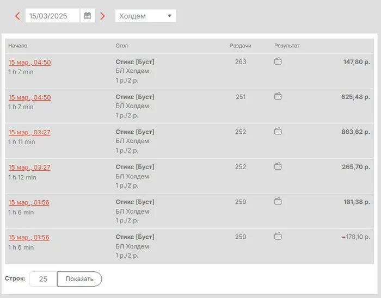Click wallet icon for 625,48 р. session
Viewport: 381px width, 298px height.
[x=278, y=97]
